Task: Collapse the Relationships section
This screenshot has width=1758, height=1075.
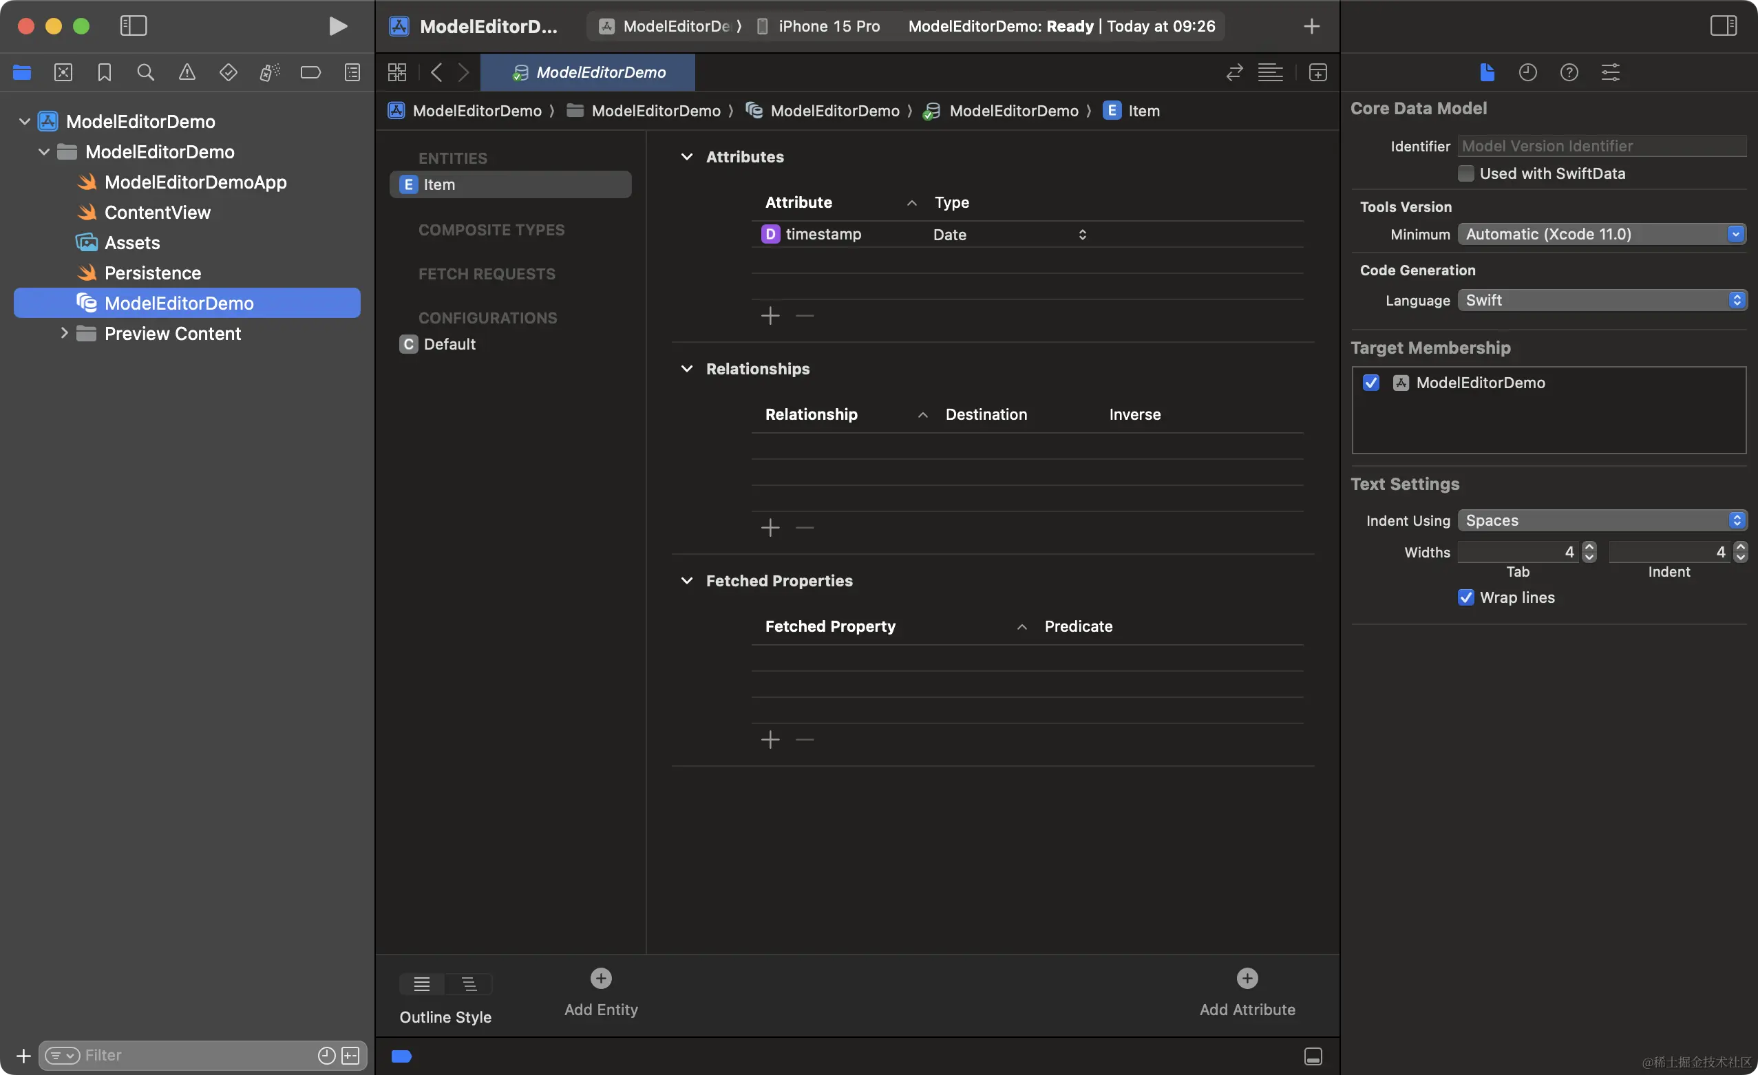Action: point(686,369)
